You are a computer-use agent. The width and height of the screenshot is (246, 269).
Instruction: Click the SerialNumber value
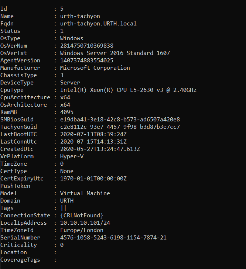pyautogui.click(x=113, y=238)
